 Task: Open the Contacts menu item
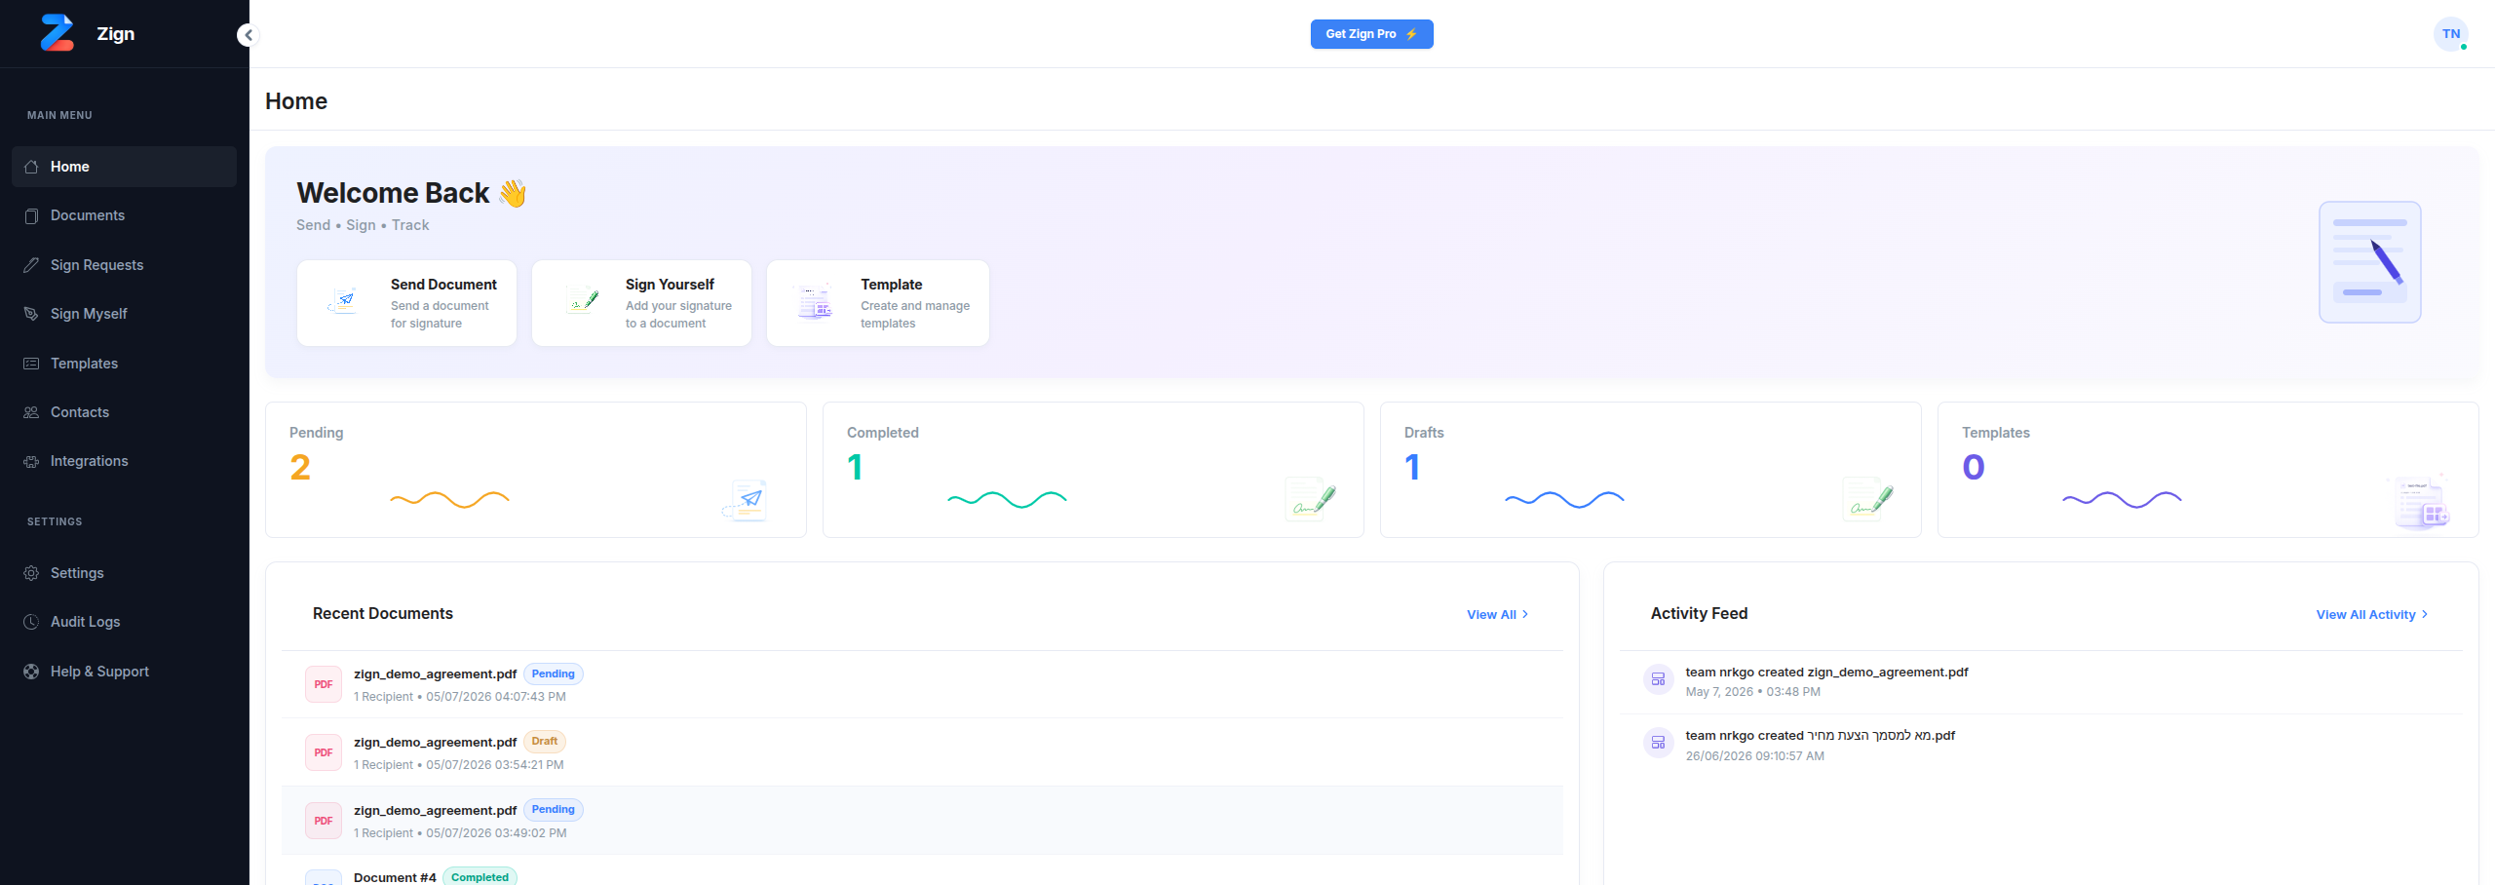[x=124, y=412]
